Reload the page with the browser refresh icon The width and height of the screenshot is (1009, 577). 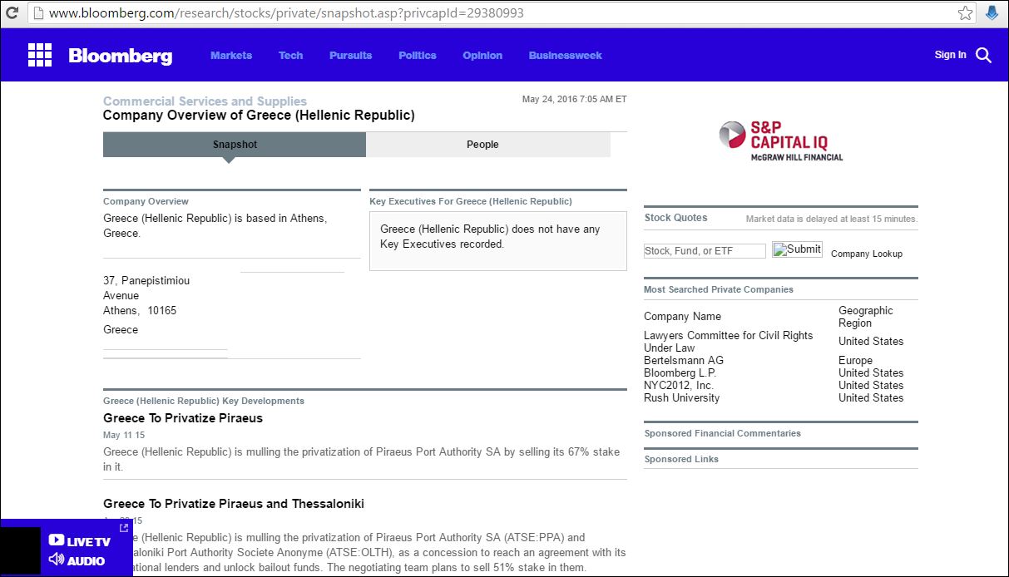tap(12, 13)
